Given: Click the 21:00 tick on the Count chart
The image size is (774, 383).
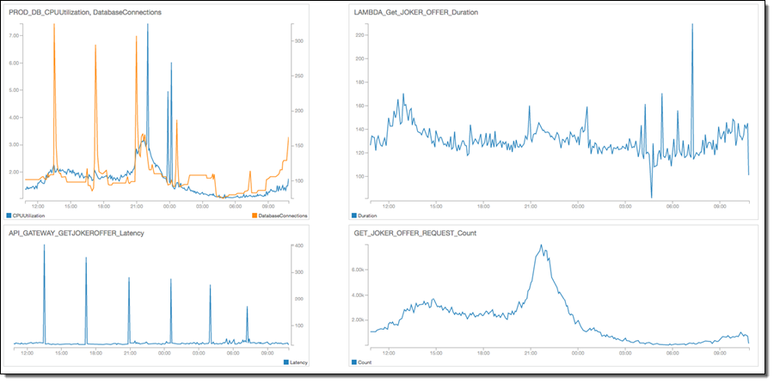Looking at the screenshot, I should (533, 352).
